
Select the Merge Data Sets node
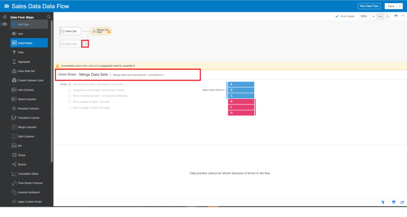101,31
